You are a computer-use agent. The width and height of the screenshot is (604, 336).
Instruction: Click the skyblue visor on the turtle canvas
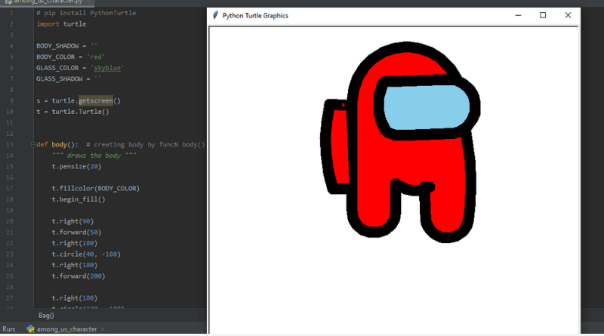click(427, 107)
